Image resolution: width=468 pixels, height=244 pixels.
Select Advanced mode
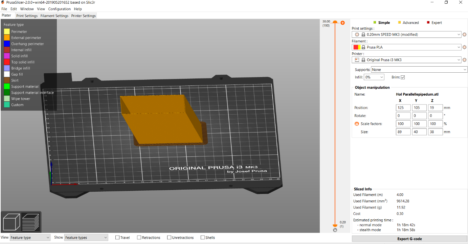point(408,23)
